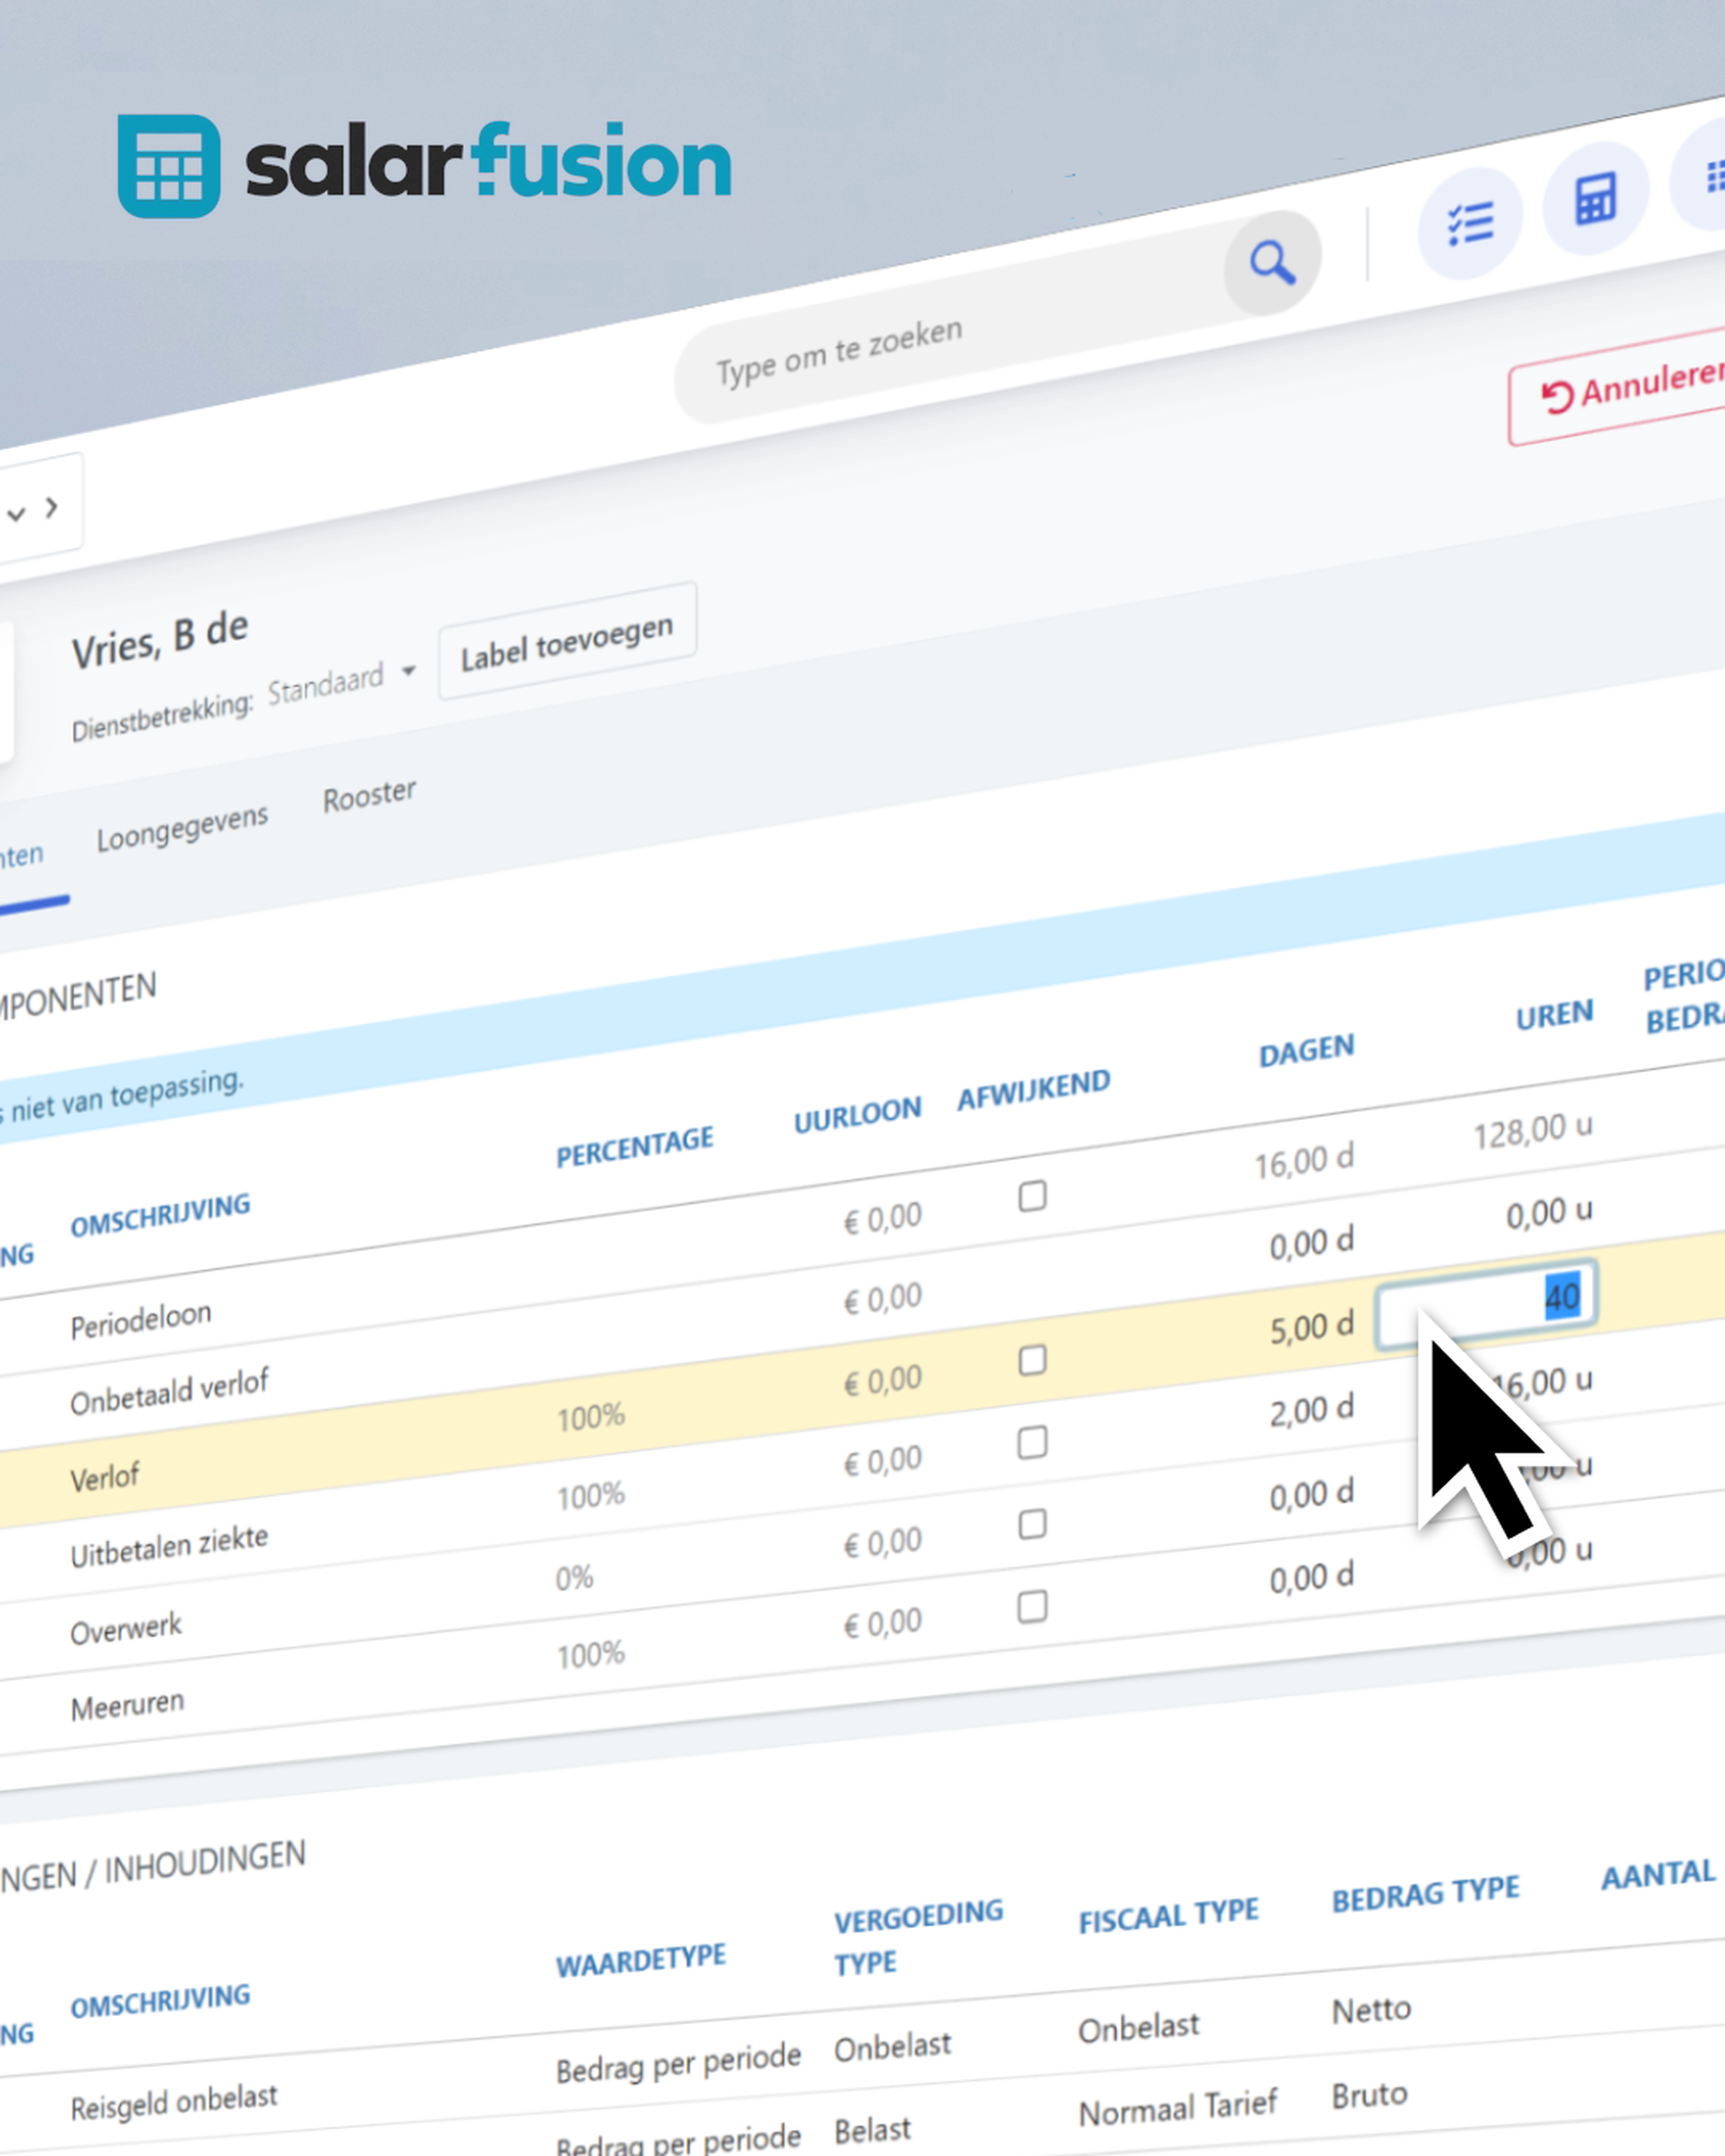Click the DAGEN column header
This screenshot has height=2156, width=1725.
tap(1307, 1051)
